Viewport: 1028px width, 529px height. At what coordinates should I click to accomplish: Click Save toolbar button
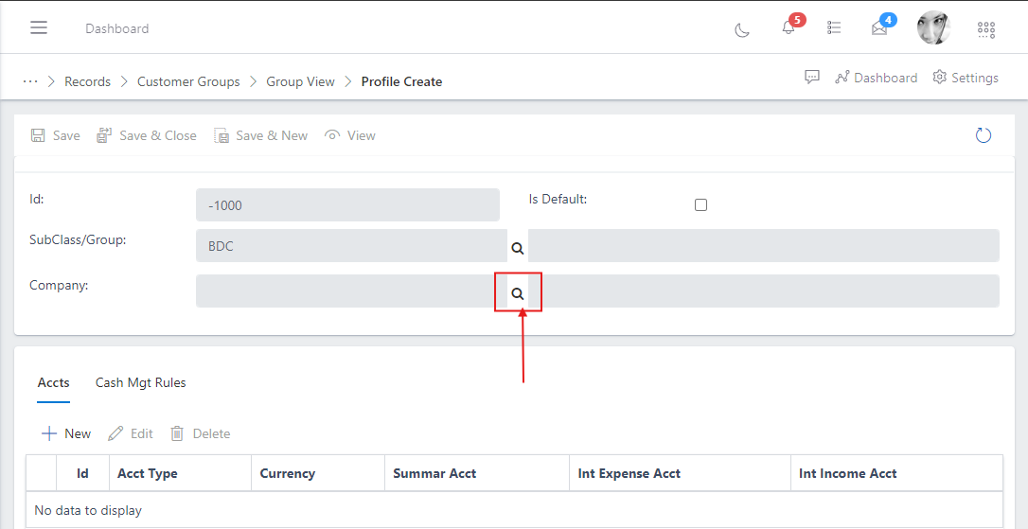(55, 135)
